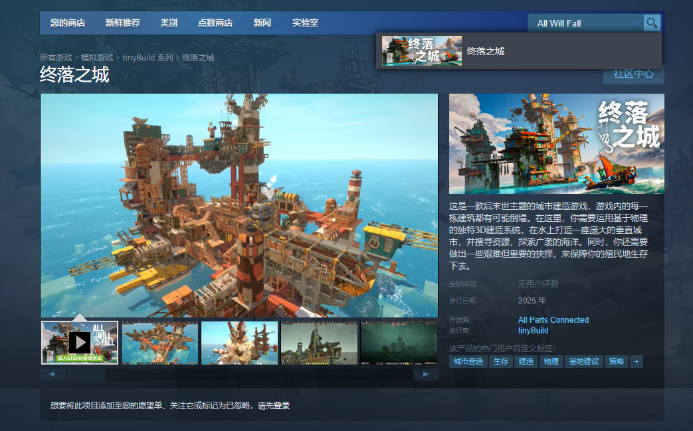Select the 城市营造 tag

pyautogui.click(x=468, y=361)
